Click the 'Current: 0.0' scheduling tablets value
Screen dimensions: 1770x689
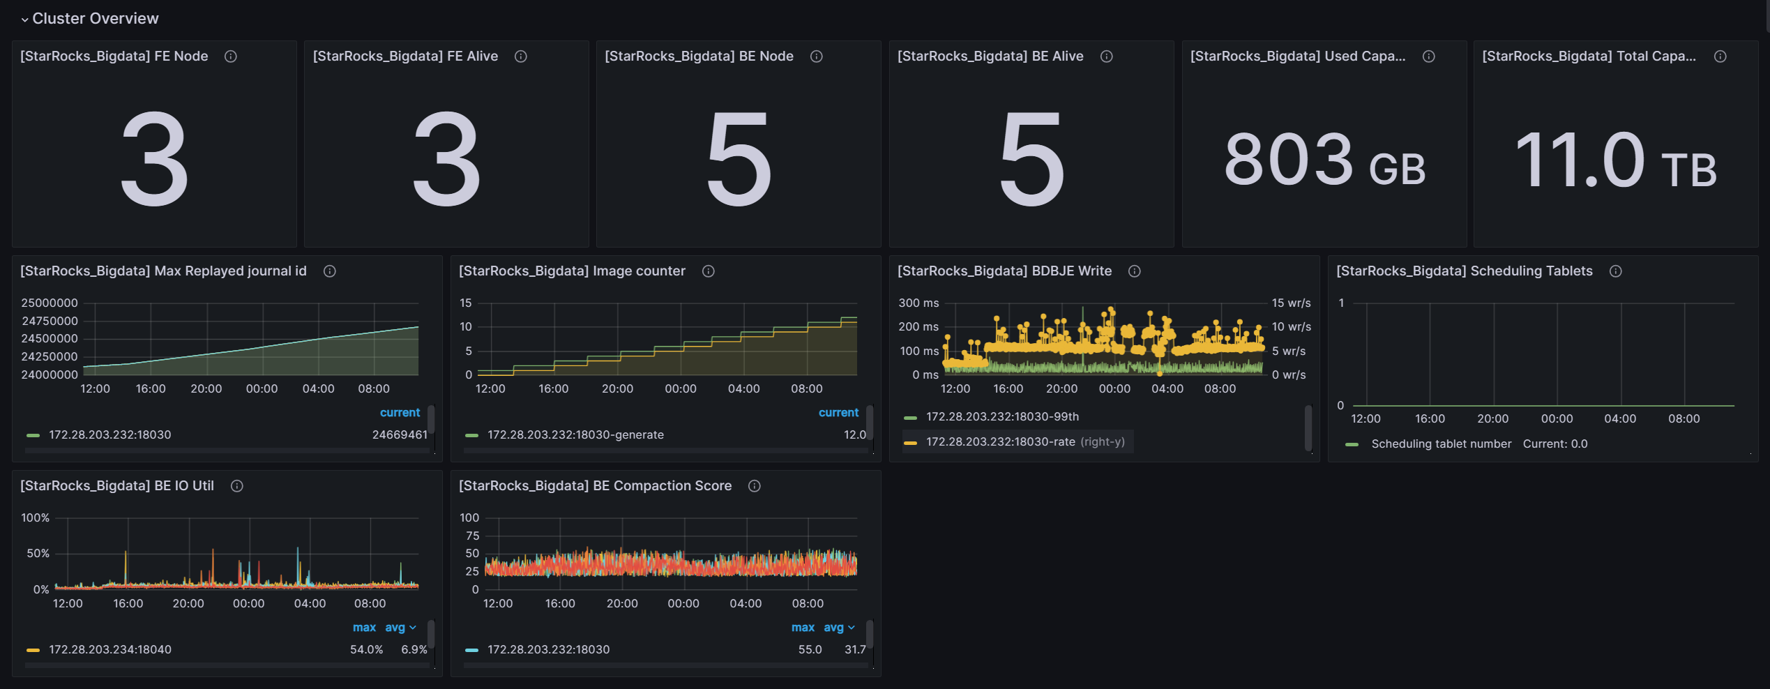(x=1555, y=444)
